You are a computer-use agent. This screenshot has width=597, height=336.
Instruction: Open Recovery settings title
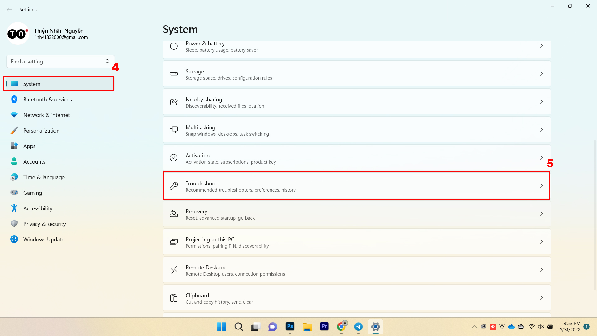click(x=196, y=212)
